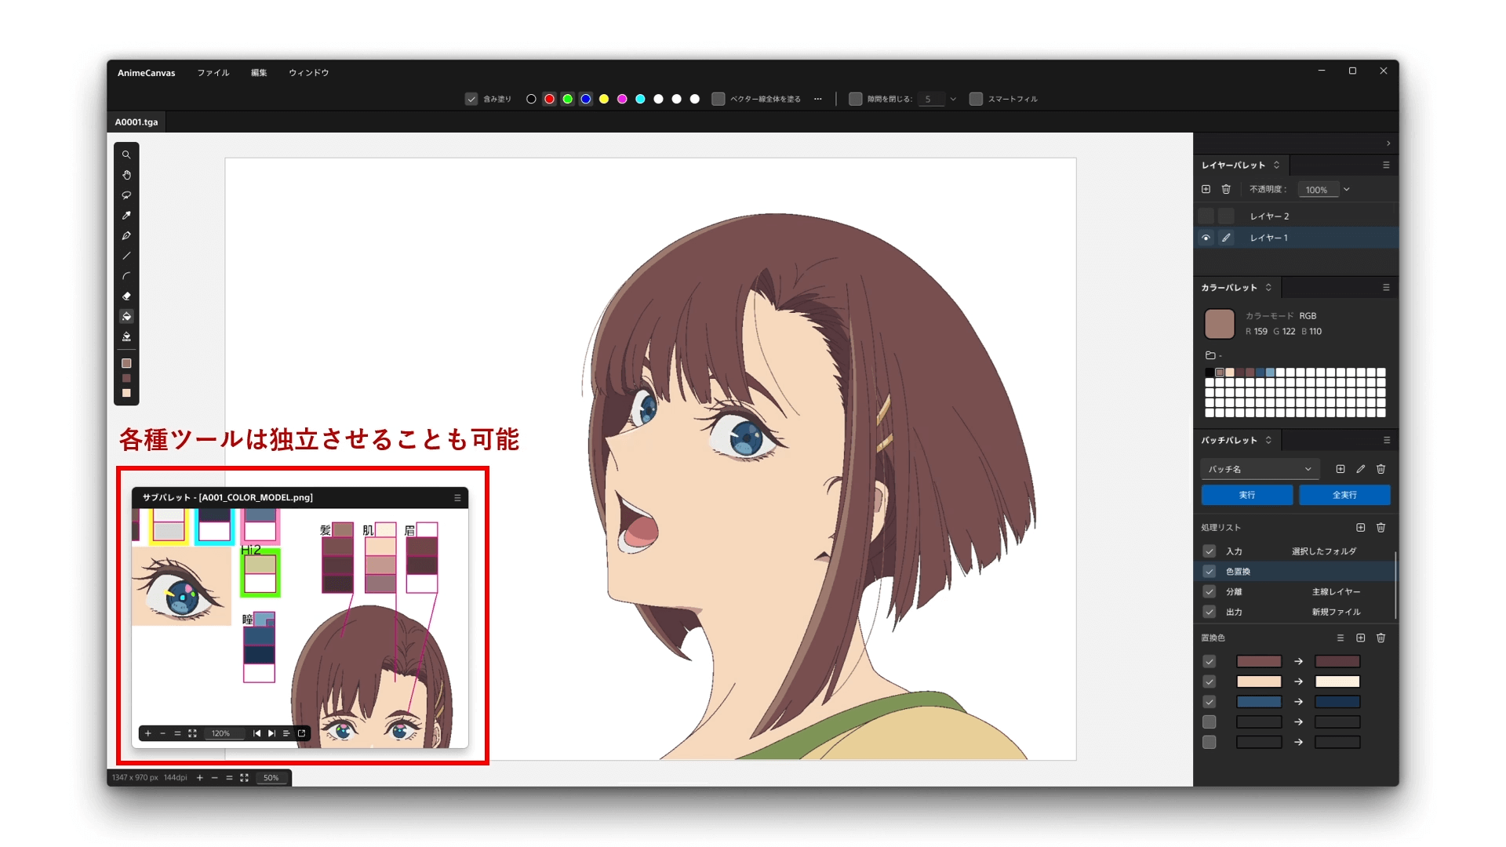Click the 全実行 button in batch palette
Screen dimensions: 1506x847
(1343, 494)
